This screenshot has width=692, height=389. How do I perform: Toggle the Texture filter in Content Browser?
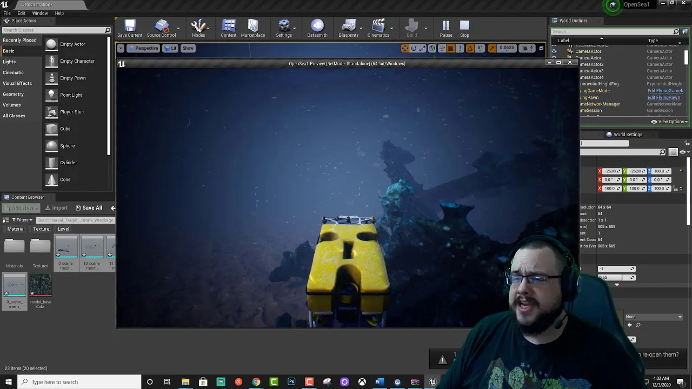41,229
